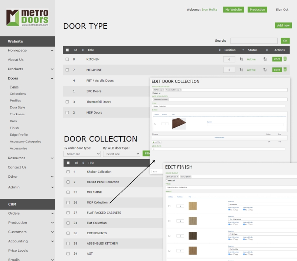Image resolution: width=297 pixels, height=261 pixels.
Task: Open the By WEB door type dropdown
Action: (120, 154)
